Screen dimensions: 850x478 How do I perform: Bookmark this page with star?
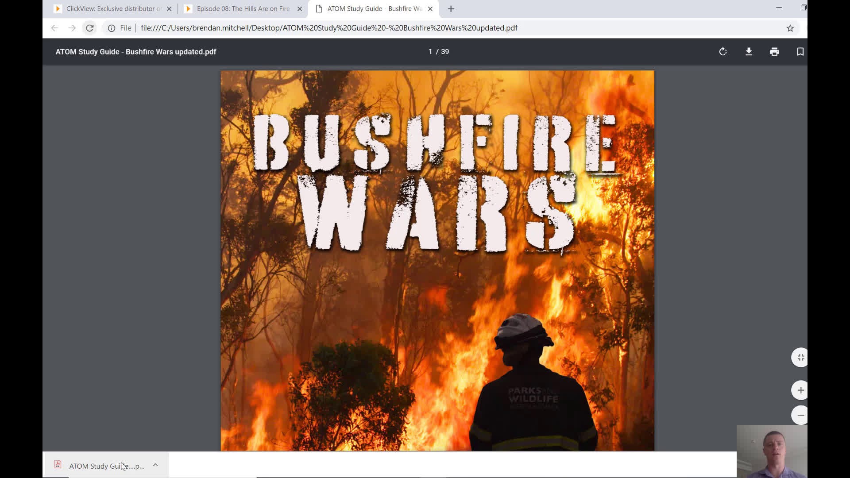pos(790,28)
